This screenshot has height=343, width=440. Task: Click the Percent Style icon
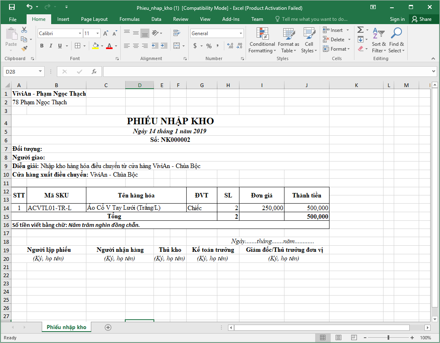(209, 46)
